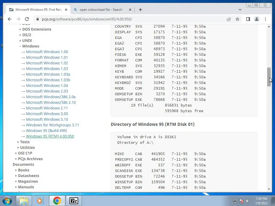The width and height of the screenshot is (275, 206).
Task: Open the Microsoft Windows 3.00 link
Action: (x=47, y=114)
